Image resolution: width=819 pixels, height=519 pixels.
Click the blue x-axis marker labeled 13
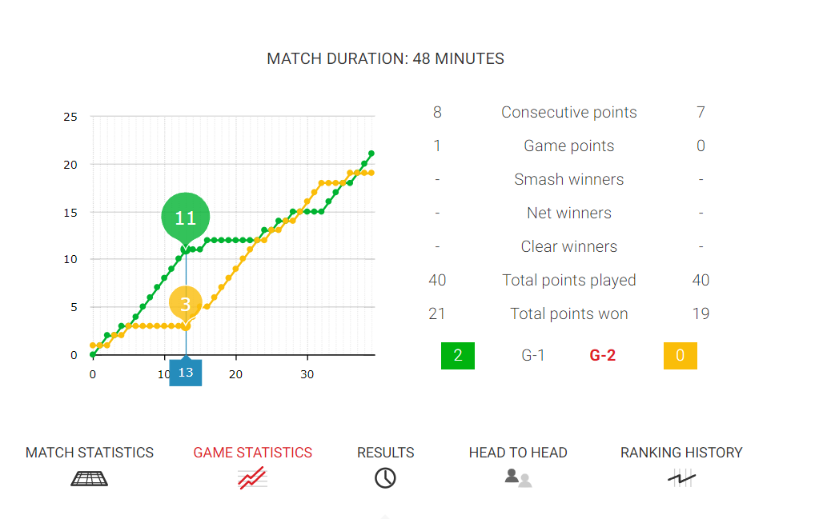click(x=186, y=373)
